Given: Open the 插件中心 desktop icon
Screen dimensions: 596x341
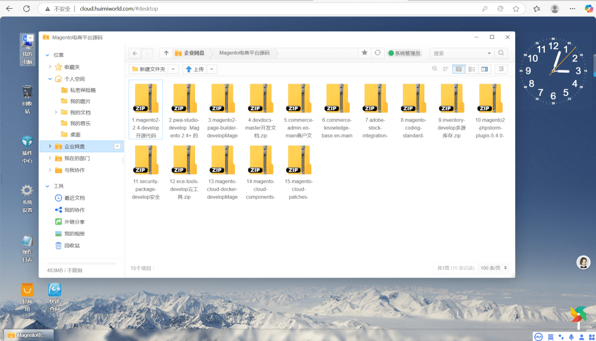Looking at the screenshot, I should point(27,149).
